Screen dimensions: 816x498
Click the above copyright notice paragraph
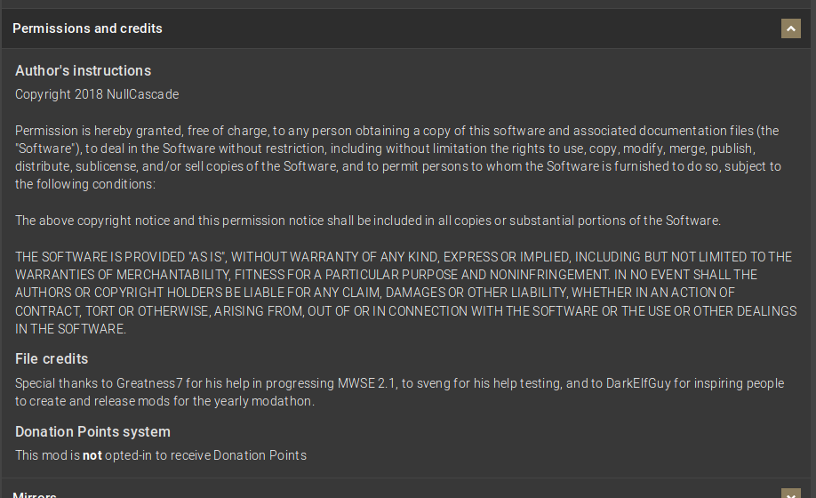coord(368,221)
